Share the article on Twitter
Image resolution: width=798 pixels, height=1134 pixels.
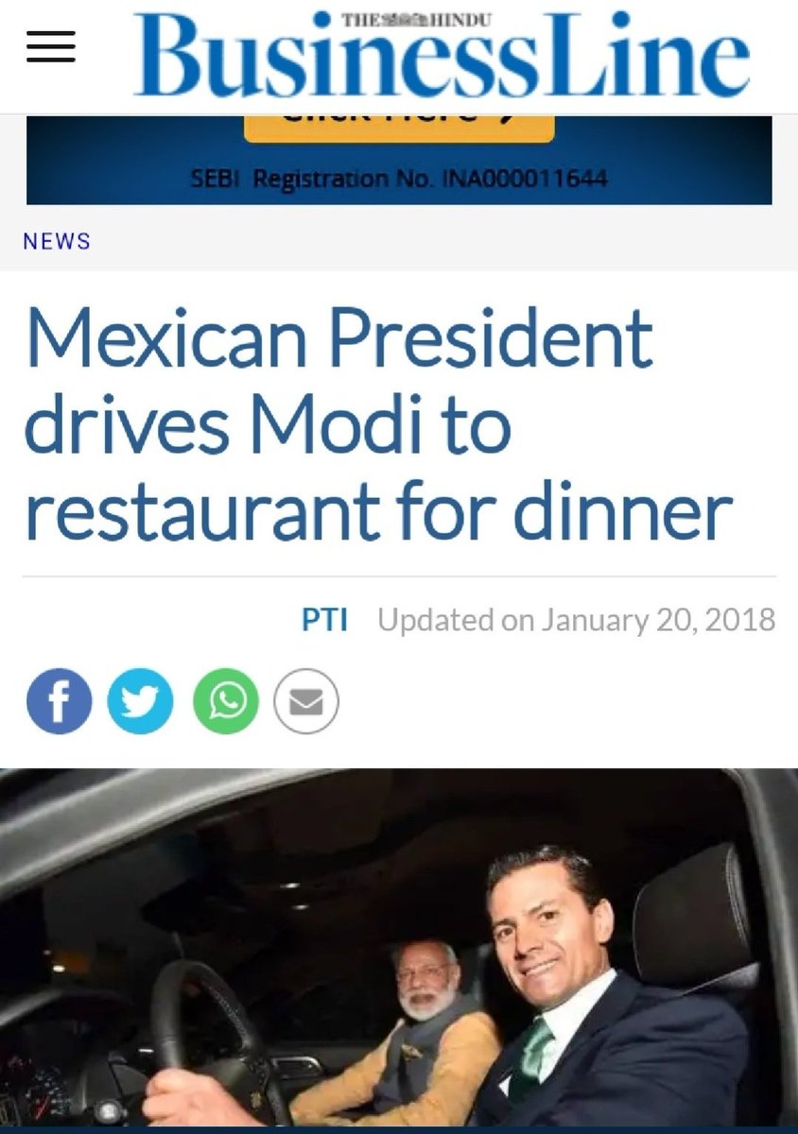[x=141, y=702]
